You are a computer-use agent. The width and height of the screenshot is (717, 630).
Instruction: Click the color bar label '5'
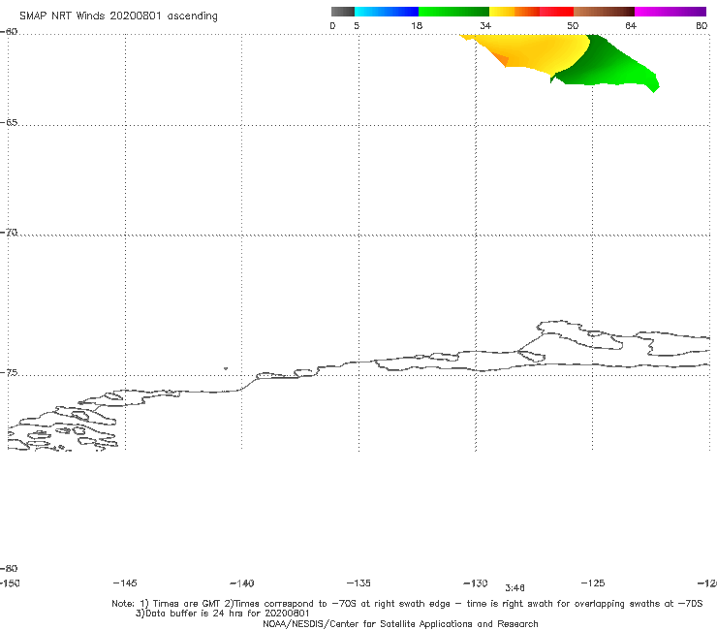click(357, 25)
